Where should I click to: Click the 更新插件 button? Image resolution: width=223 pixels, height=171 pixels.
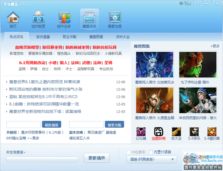pos(97,158)
